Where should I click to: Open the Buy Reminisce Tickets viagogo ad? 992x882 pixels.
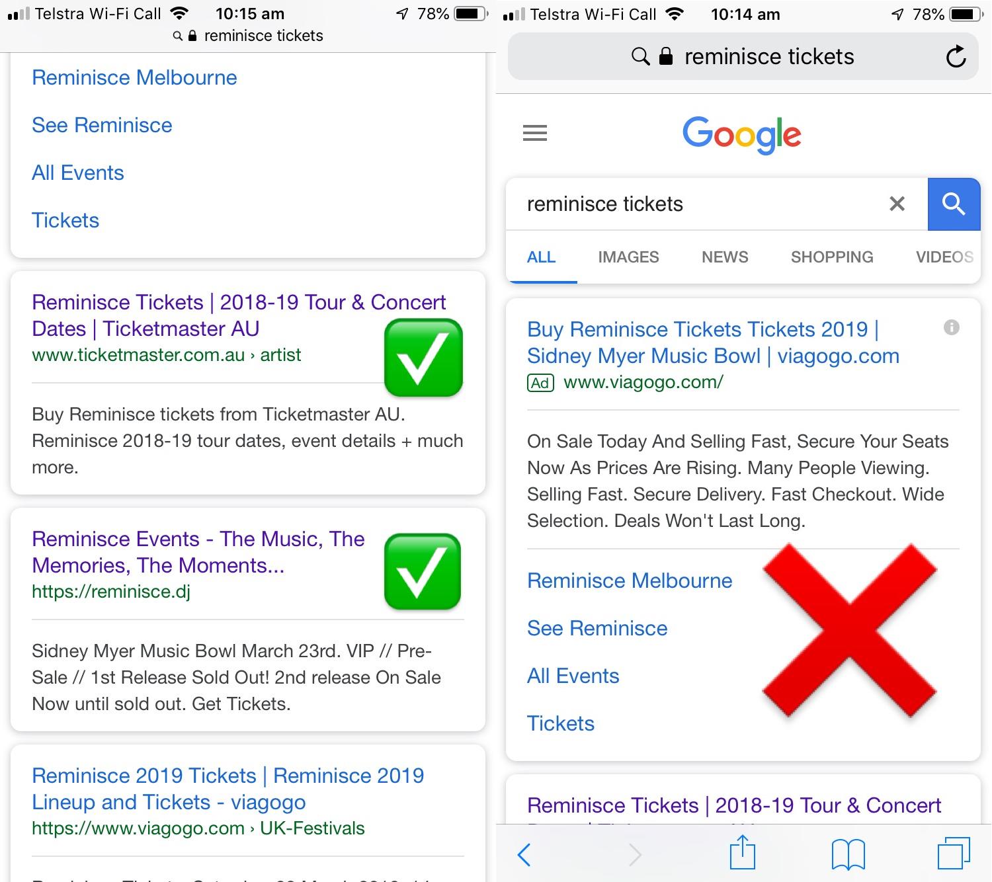point(713,342)
